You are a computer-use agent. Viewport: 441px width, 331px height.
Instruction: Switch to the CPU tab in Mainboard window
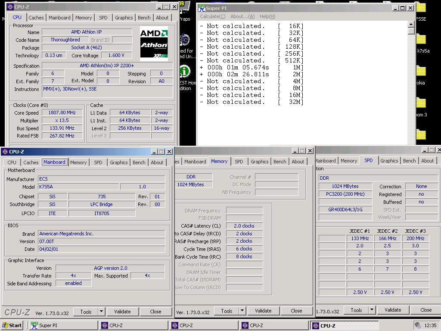(12, 162)
